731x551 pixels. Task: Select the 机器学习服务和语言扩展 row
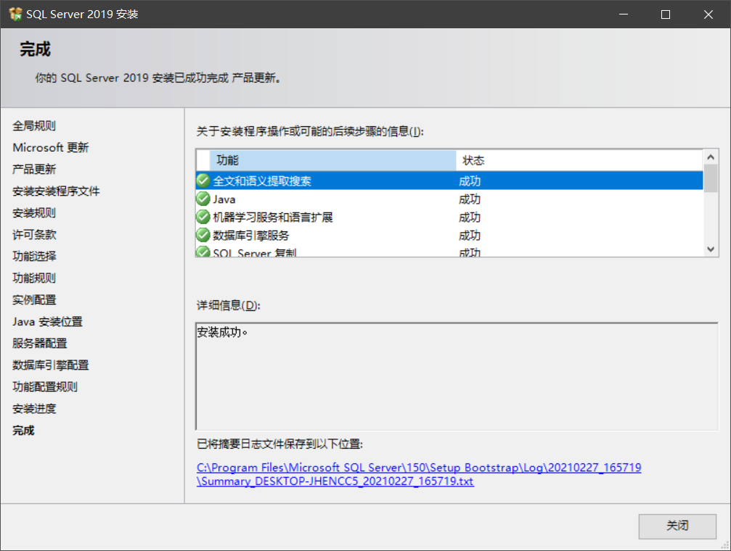(449, 217)
